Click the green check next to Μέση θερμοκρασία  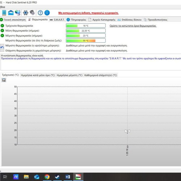click(2, 30)
